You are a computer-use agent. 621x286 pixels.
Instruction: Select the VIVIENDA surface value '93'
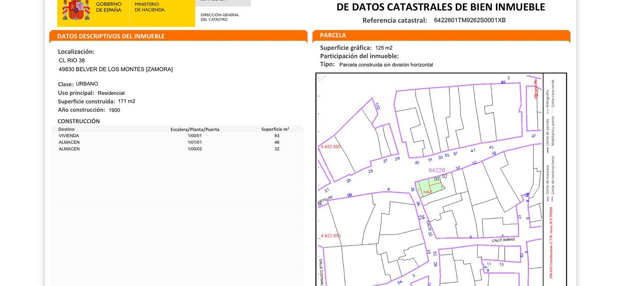click(277, 136)
